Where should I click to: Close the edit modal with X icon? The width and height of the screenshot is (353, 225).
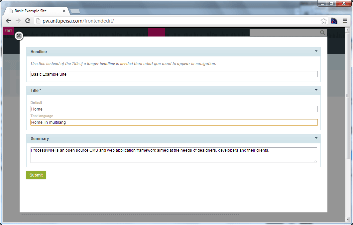19,36
